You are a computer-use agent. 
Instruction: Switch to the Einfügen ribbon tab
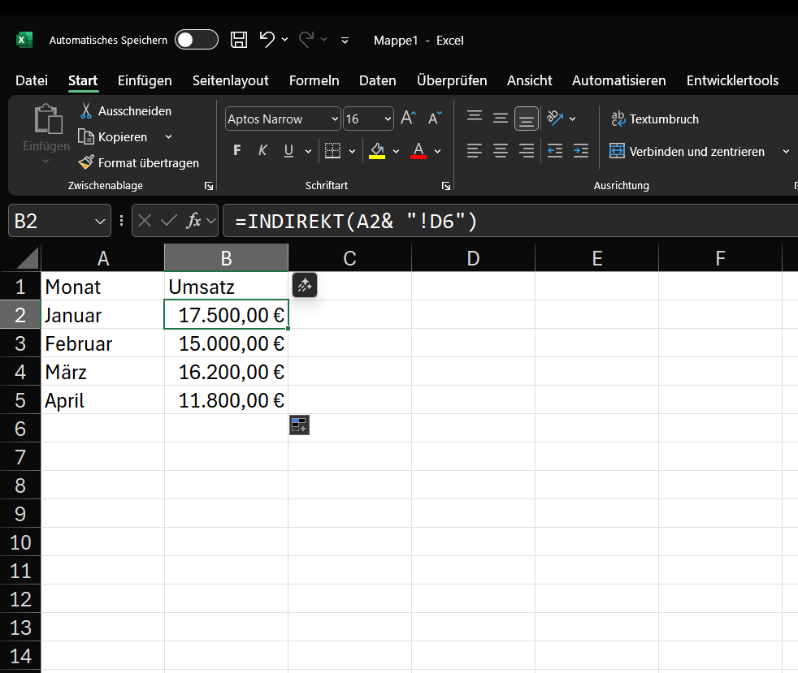[x=145, y=80]
